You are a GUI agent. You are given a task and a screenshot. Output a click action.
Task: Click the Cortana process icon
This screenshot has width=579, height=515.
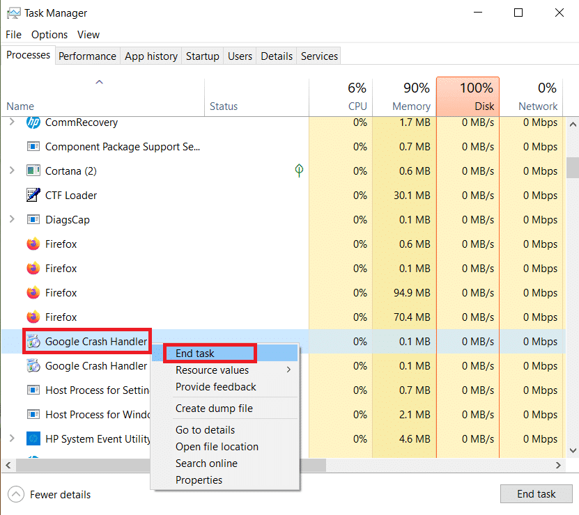pos(33,171)
